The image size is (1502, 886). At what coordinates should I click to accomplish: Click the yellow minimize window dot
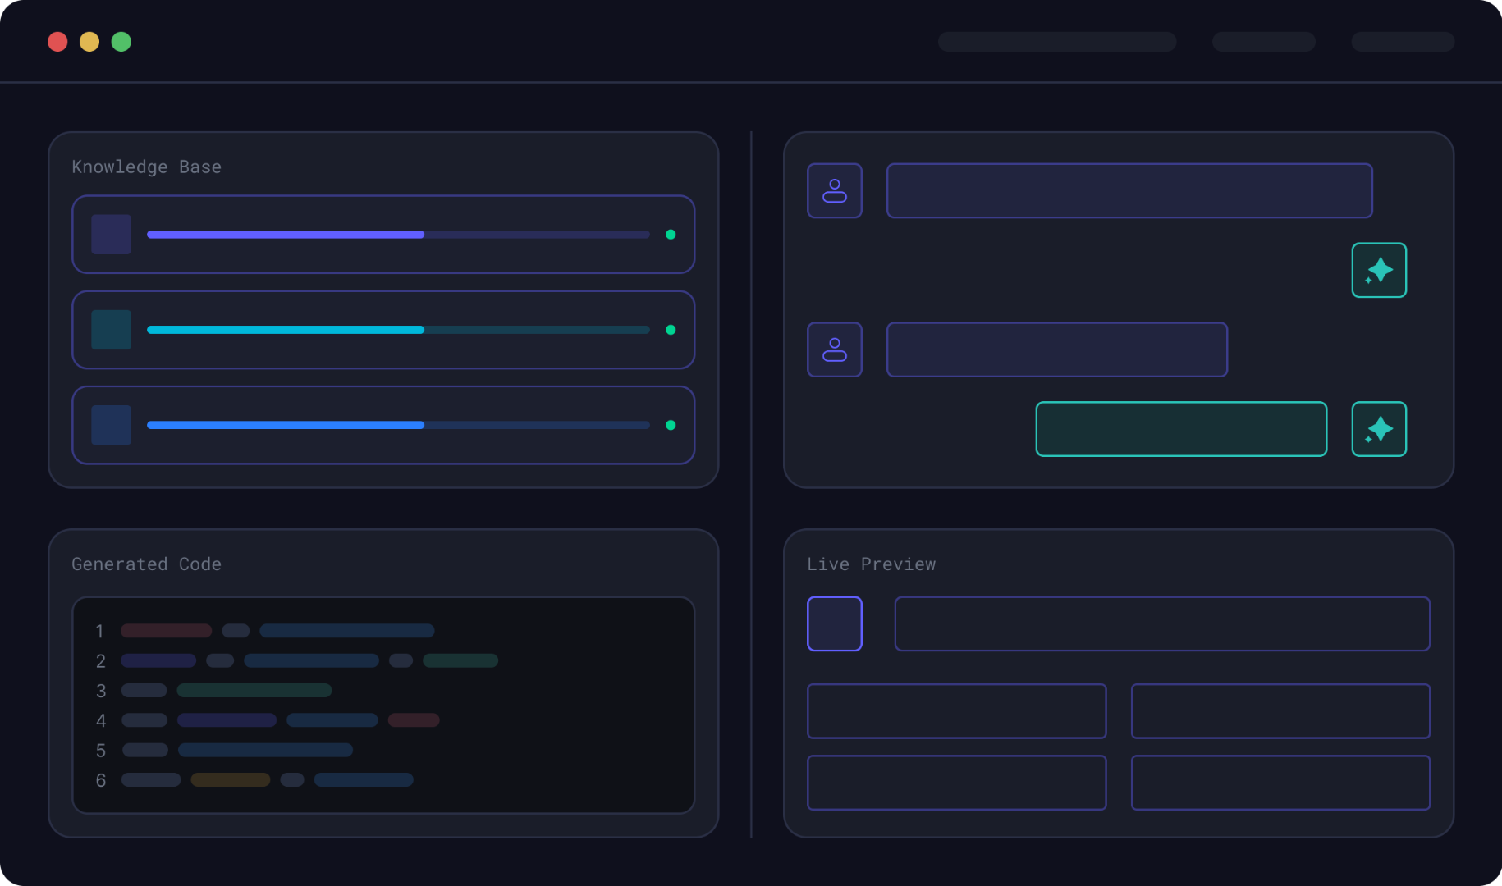click(89, 42)
